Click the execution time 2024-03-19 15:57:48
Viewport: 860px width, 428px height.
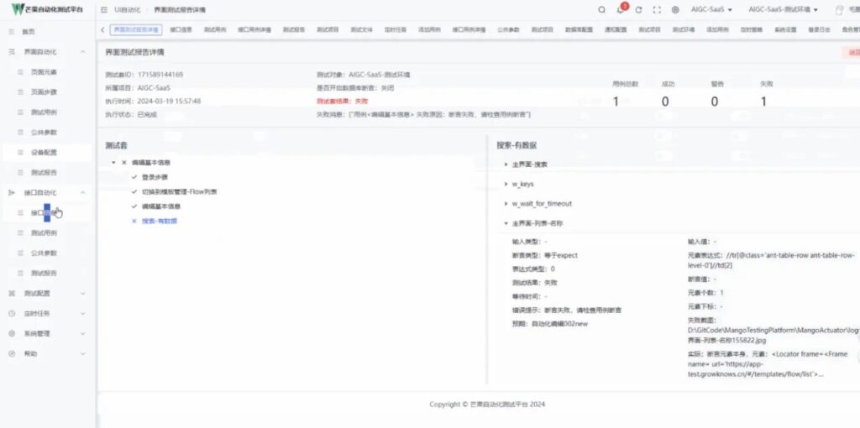click(169, 102)
